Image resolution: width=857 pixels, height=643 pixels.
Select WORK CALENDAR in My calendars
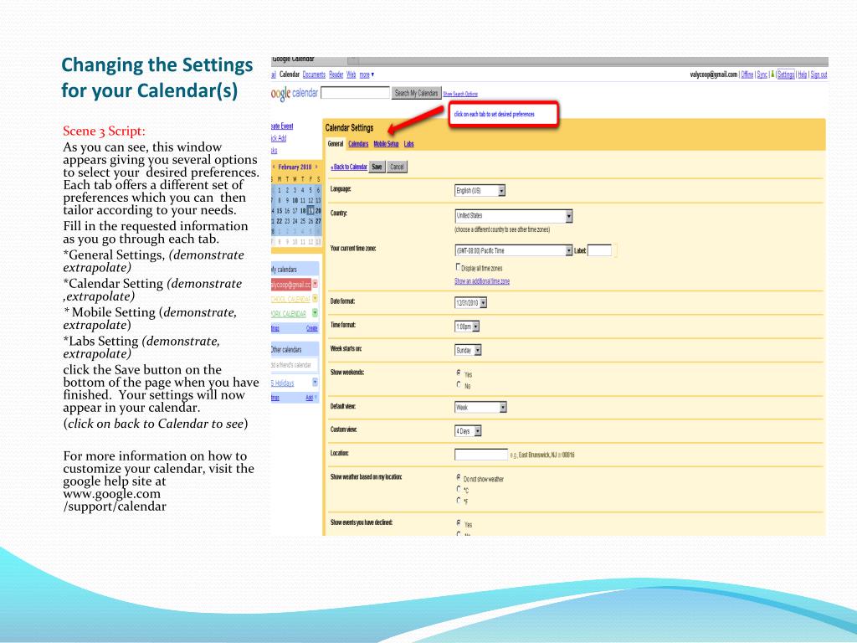coord(289,313)
